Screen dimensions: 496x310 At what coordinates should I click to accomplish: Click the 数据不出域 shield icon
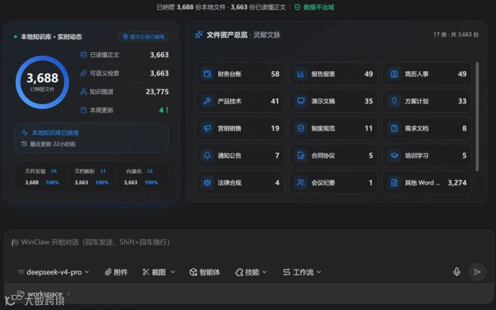(x=298, y=7)
